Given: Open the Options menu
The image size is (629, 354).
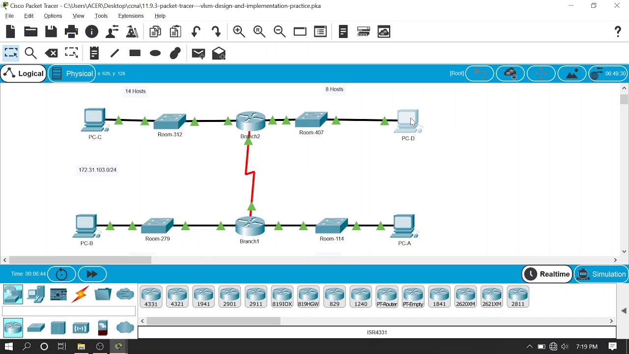Looking at the screenshot, I should click(x=53, y=16).
